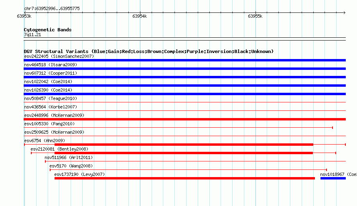The height and width of the screenshot is (206, 357).
Task: Select the thick red bar under esv2120081
Action: coord(184,153)
